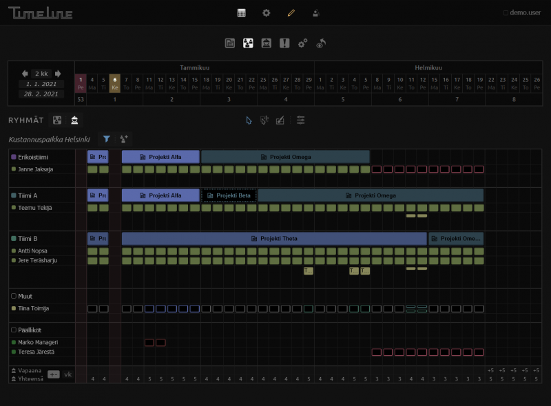
Task: Tick the Päälliköt group checkbox
Action: [14, 330]
